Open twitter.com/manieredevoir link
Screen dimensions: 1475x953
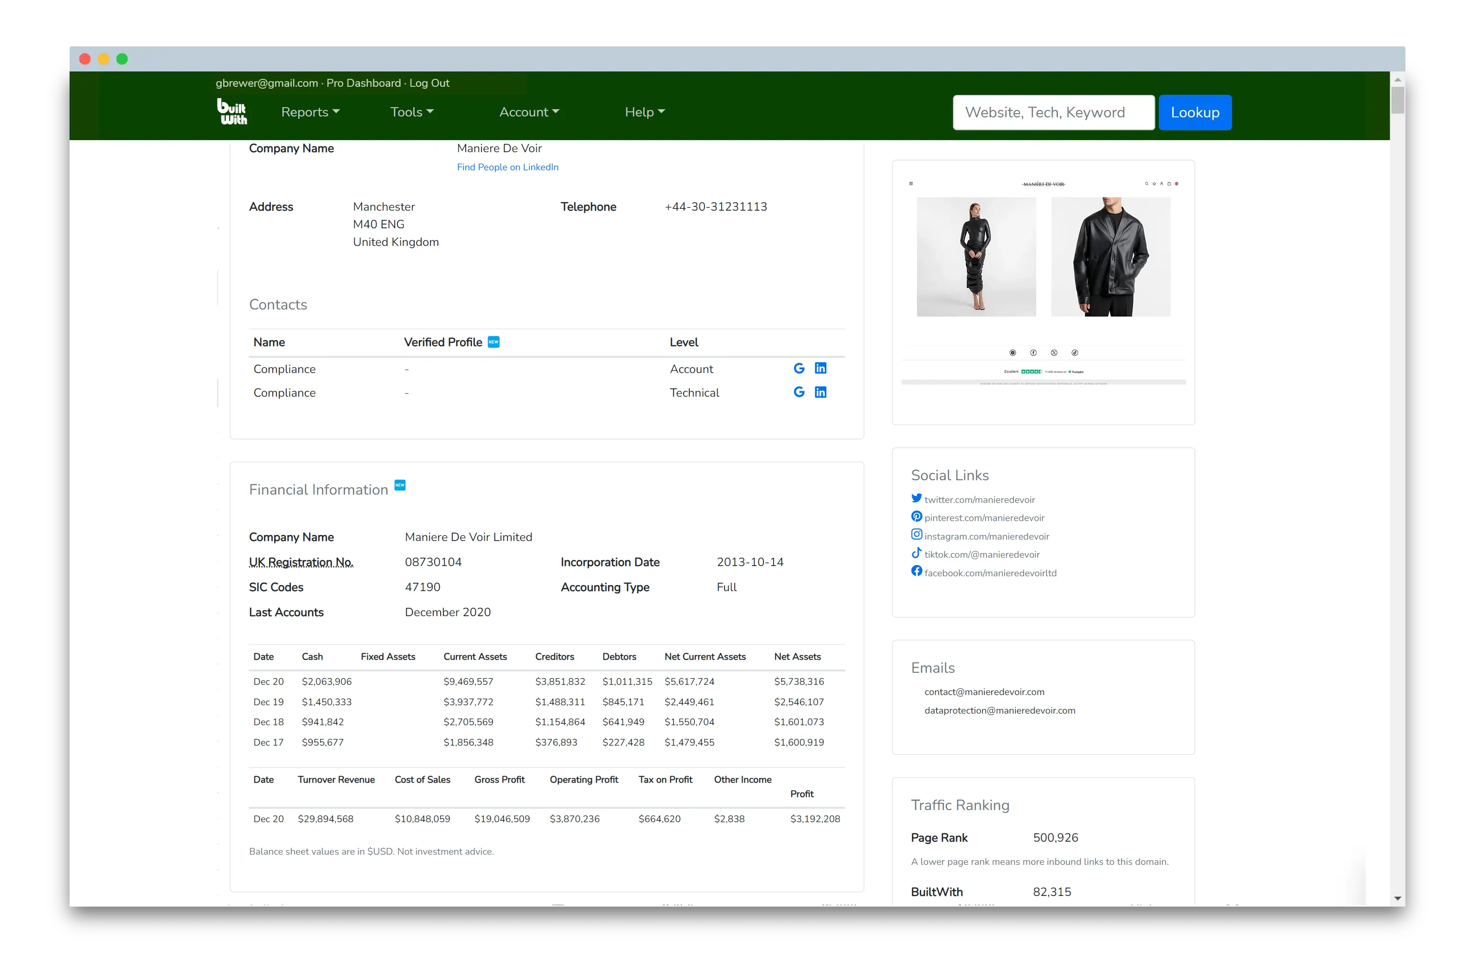pos(980,500)
